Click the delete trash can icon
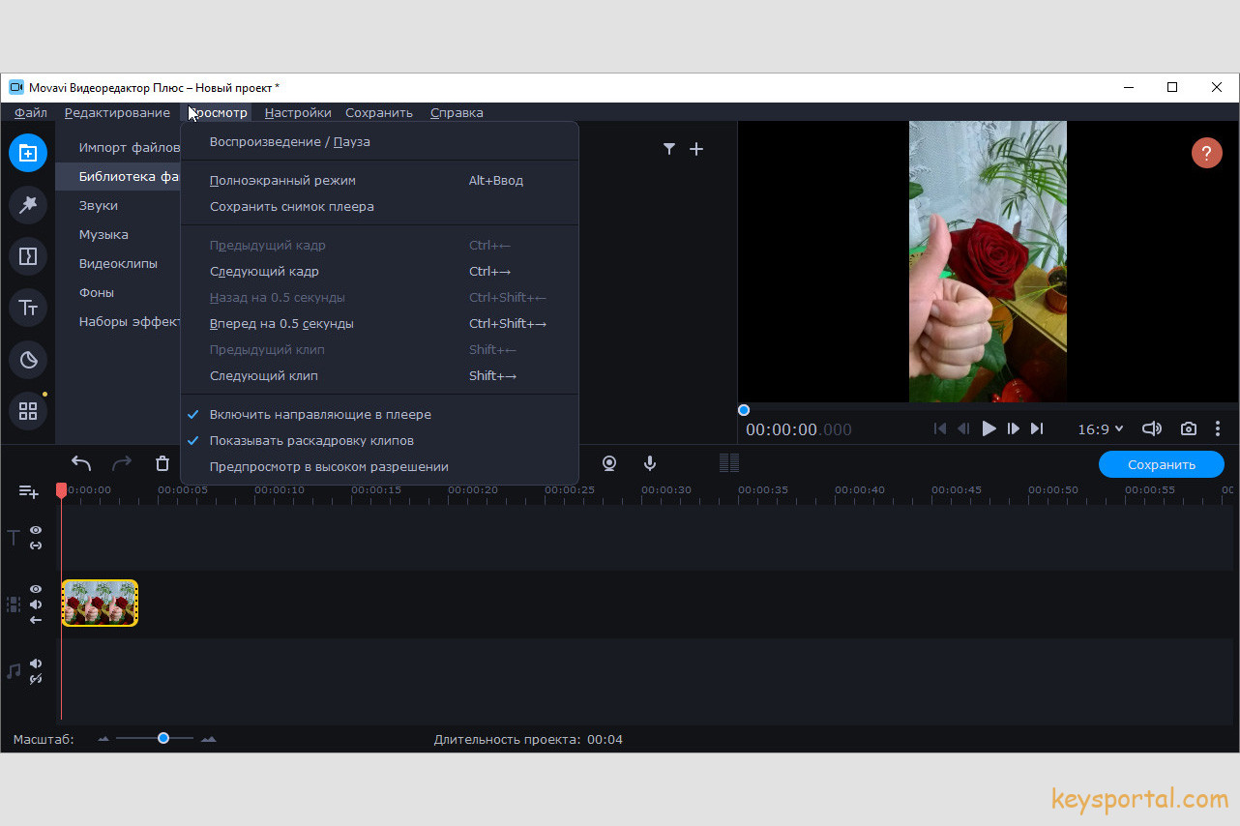This screenshot has height=826, width=1240. tap(162, 464)
